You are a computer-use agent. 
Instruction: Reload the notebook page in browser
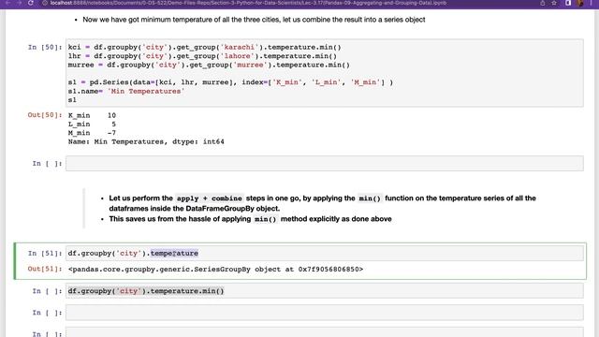(31, 3)
